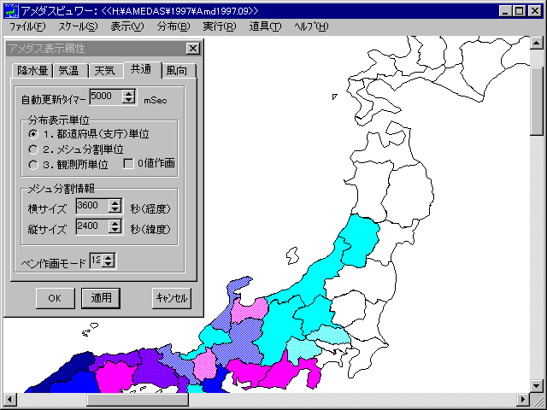Minimize the アメダスビュワー window

click(x=505, y=11)
